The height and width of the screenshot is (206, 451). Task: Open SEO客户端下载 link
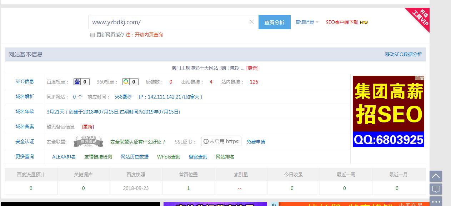point(342,22)
